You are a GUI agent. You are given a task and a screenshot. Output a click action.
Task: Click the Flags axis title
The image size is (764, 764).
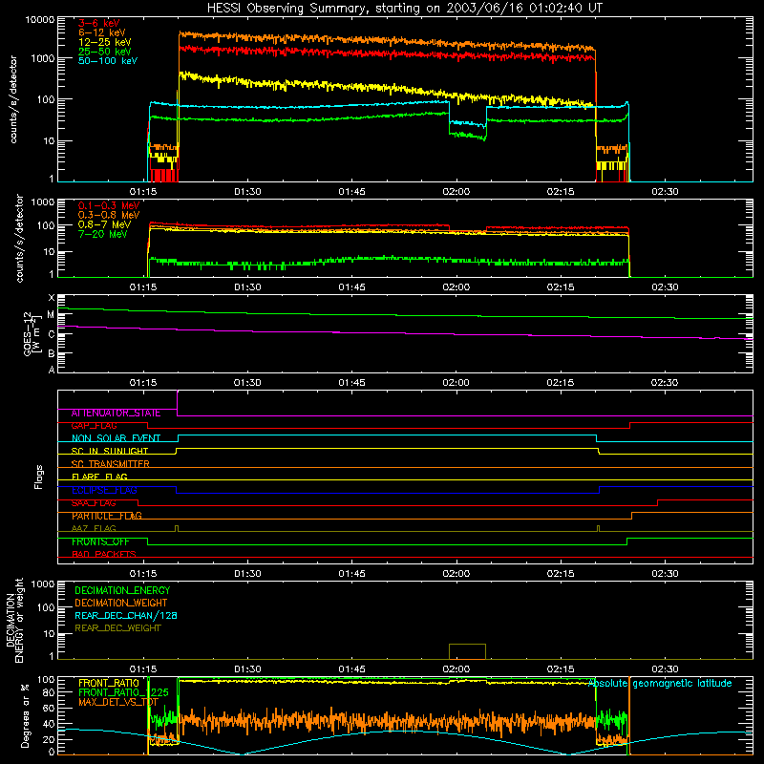(39, 477)
